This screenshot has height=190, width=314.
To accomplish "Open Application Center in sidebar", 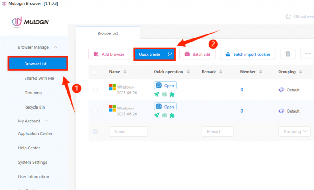I will (x=35, y=133).
